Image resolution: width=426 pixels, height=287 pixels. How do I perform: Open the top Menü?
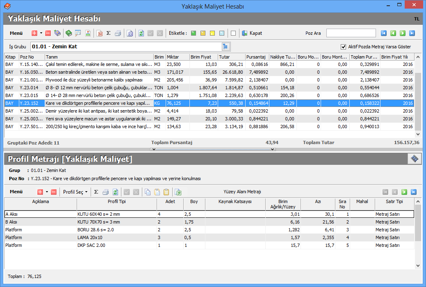coord(16,33)
